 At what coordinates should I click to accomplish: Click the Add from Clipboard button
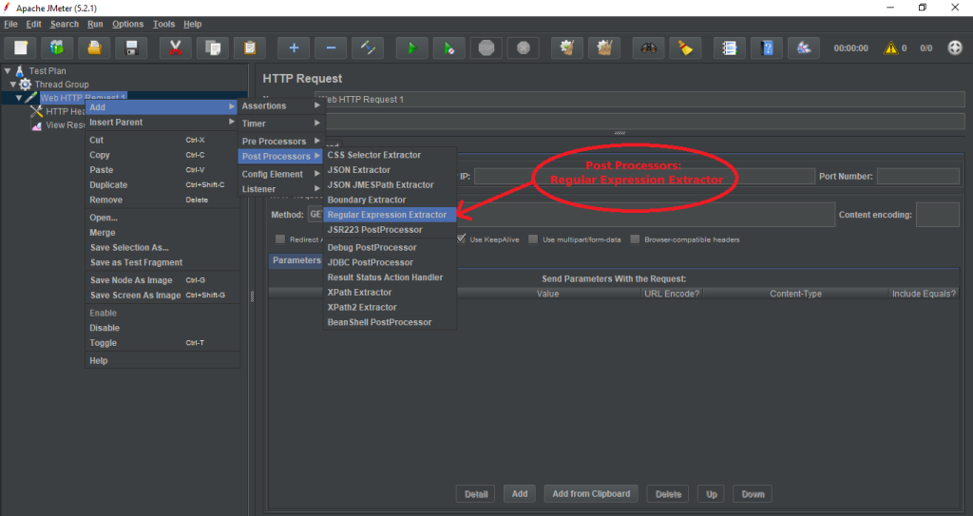pos(591,494)
